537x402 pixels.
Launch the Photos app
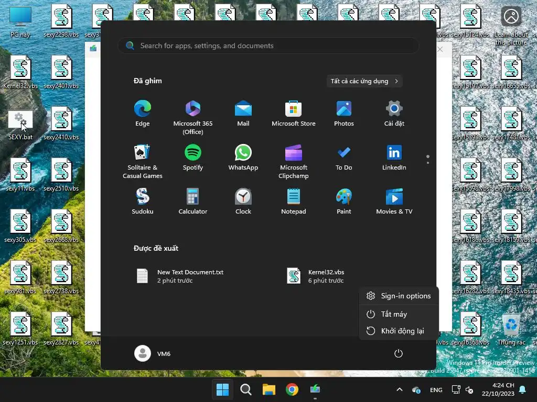344,114
